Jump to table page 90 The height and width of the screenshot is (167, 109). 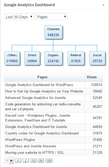(x=41, y=160)
